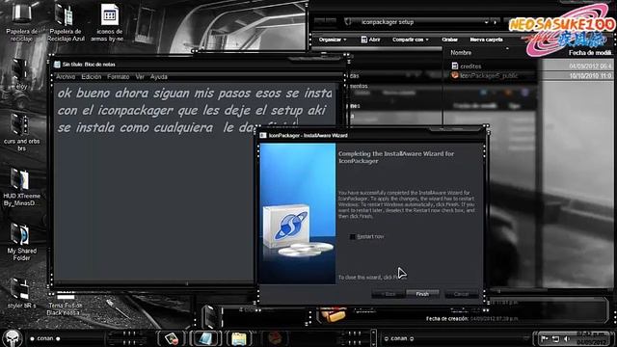Click Nueva carpeta in the Explorer toolbar
The width and height of the screenshot is (617, 347).
[x=486, y=40]
